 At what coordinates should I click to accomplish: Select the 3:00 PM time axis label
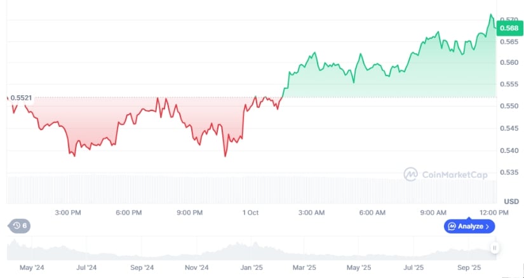point(67,212)
